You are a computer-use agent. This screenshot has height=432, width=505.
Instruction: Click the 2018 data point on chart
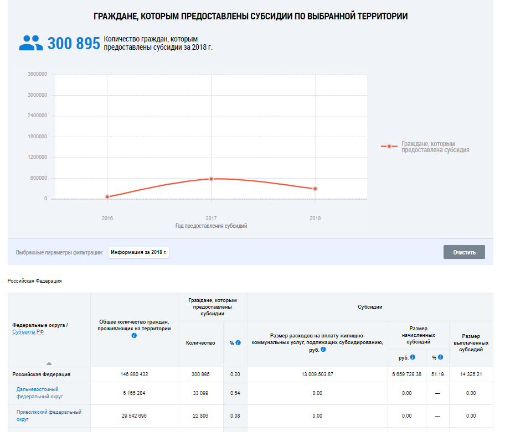[x=315, y=189]
